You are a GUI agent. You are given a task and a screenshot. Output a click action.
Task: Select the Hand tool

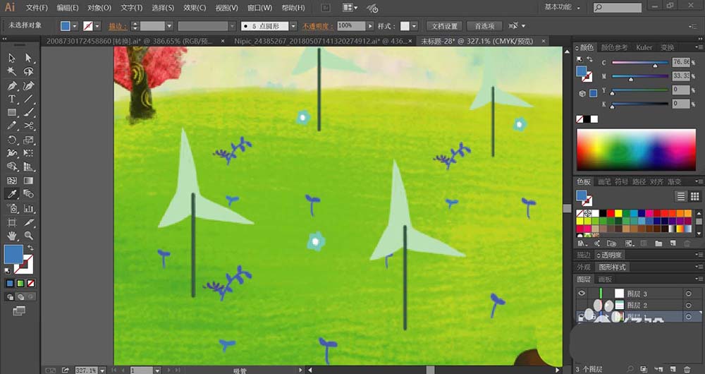[12, 236]
